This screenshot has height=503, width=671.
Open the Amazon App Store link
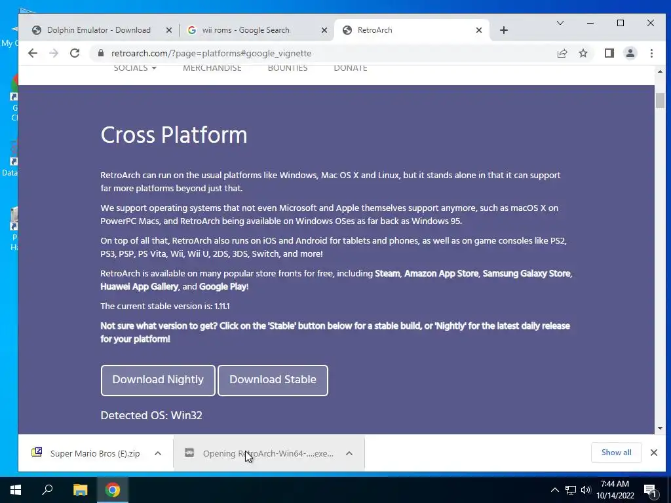click(x=441, y=273)
